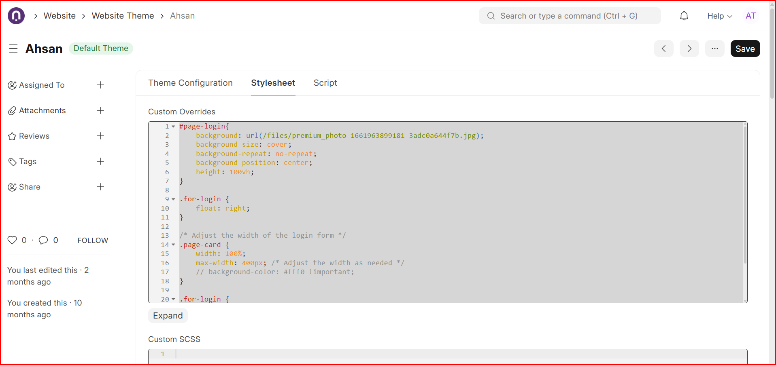The width and height of the screenshot is (776, 365).
Task: Expand the Custom Overrides editor
Action: (168, 315)
